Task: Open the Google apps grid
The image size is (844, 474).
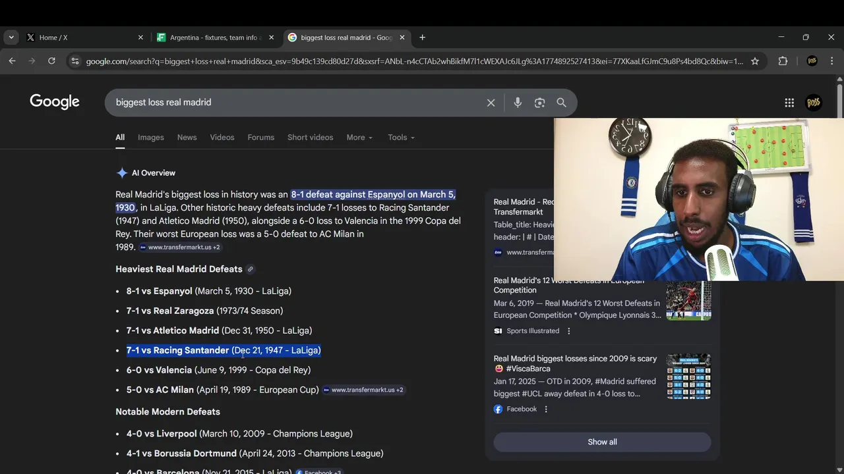Action: (789, 103)
